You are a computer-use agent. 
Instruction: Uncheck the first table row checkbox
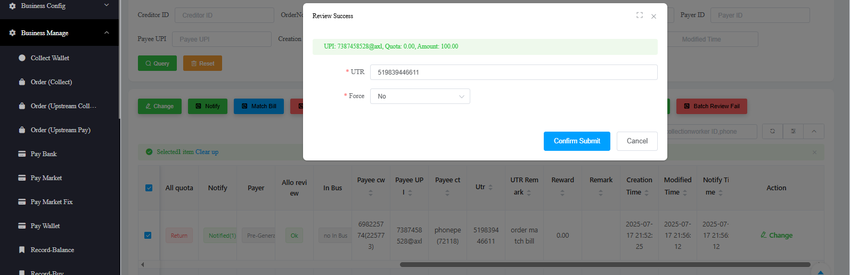tap(148, 235)
